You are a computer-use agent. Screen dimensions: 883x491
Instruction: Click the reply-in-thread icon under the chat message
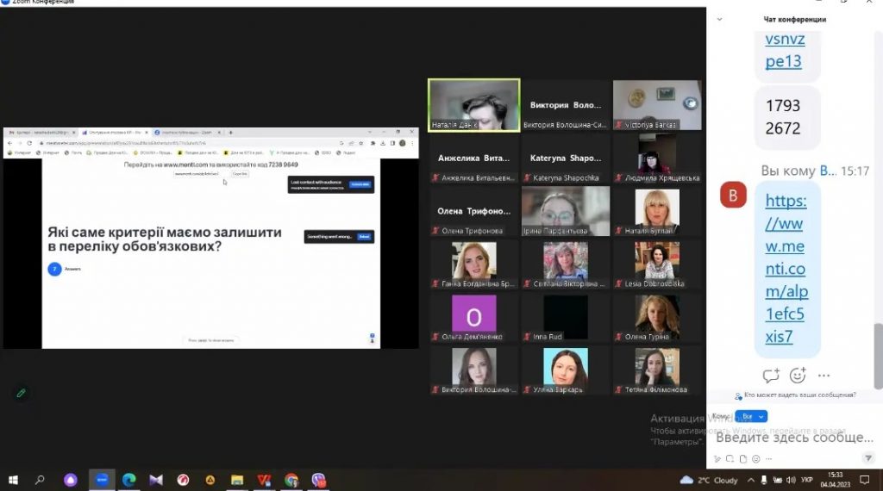771,376
